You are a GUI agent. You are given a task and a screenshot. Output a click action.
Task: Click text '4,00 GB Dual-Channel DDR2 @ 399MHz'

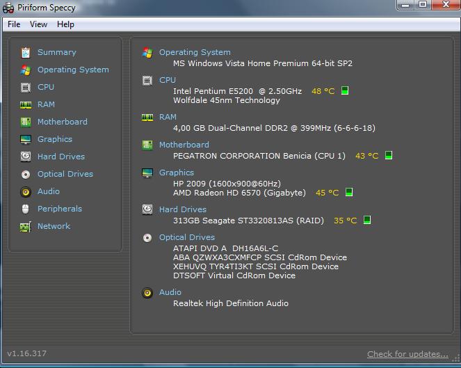tap(252, 128)
